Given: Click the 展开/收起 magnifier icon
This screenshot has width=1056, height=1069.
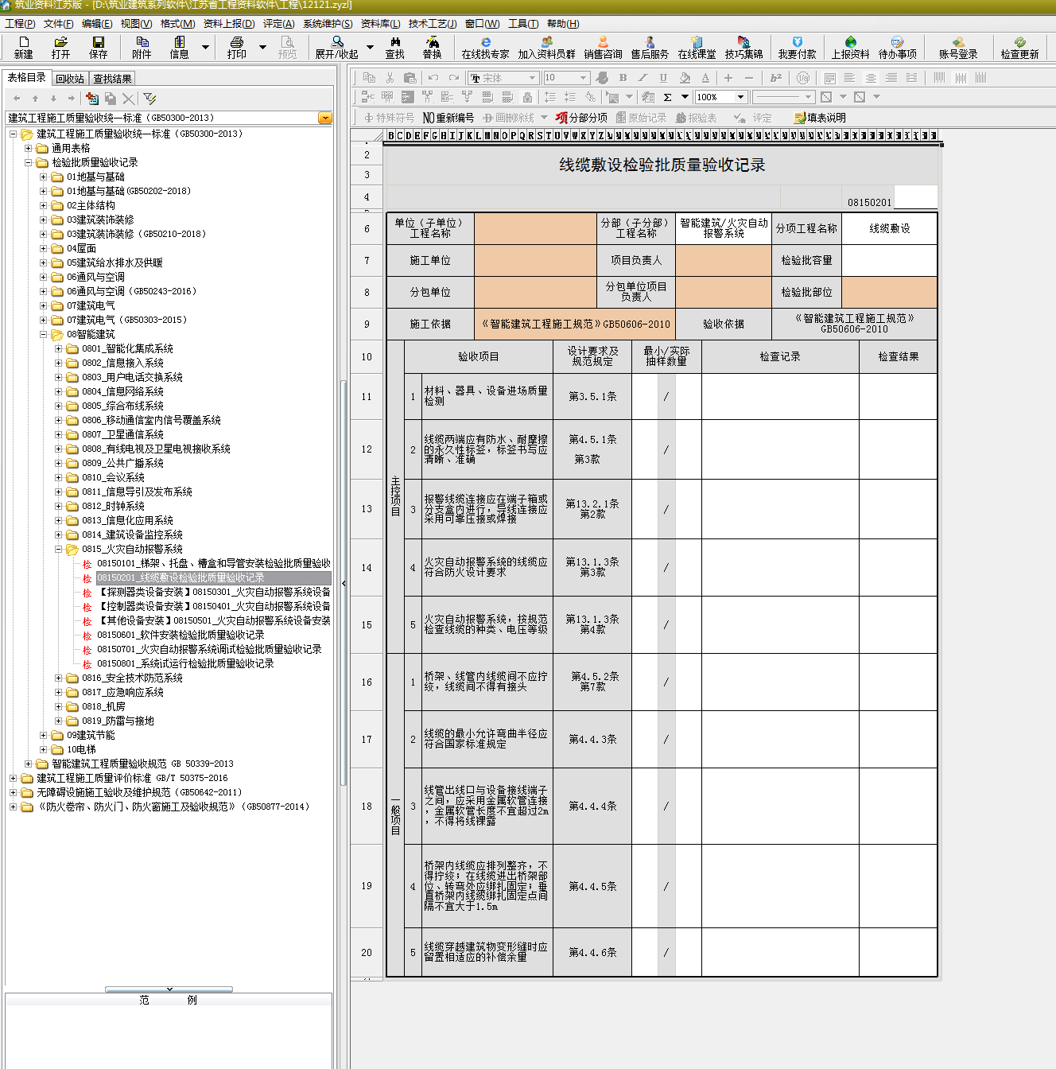Looking at the screenshot, I should (x=337, y=47).
